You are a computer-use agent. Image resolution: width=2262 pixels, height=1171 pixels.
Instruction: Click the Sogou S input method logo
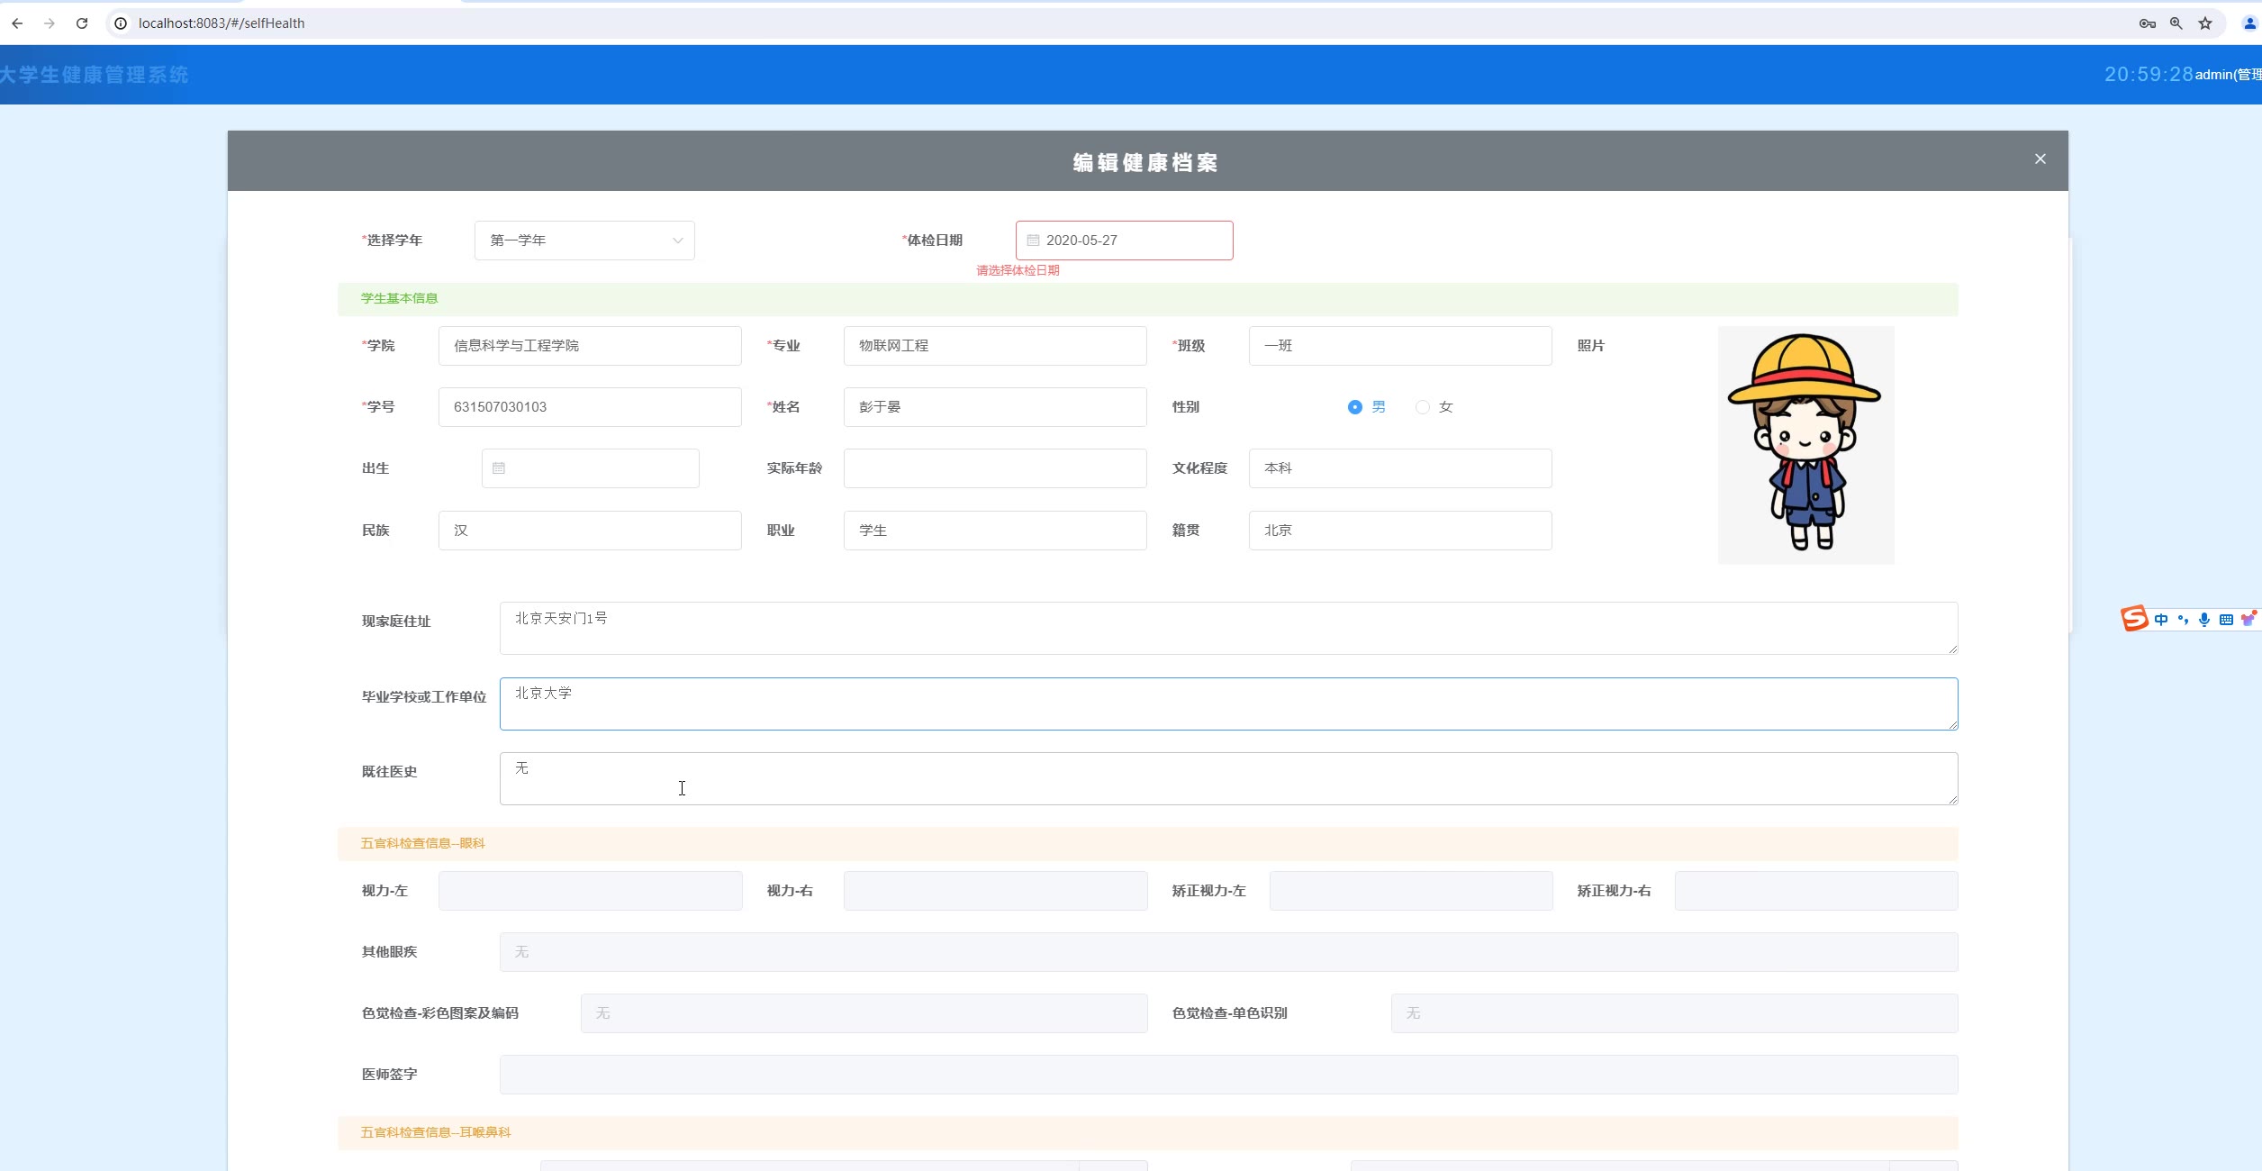(x=2135, y=619)
